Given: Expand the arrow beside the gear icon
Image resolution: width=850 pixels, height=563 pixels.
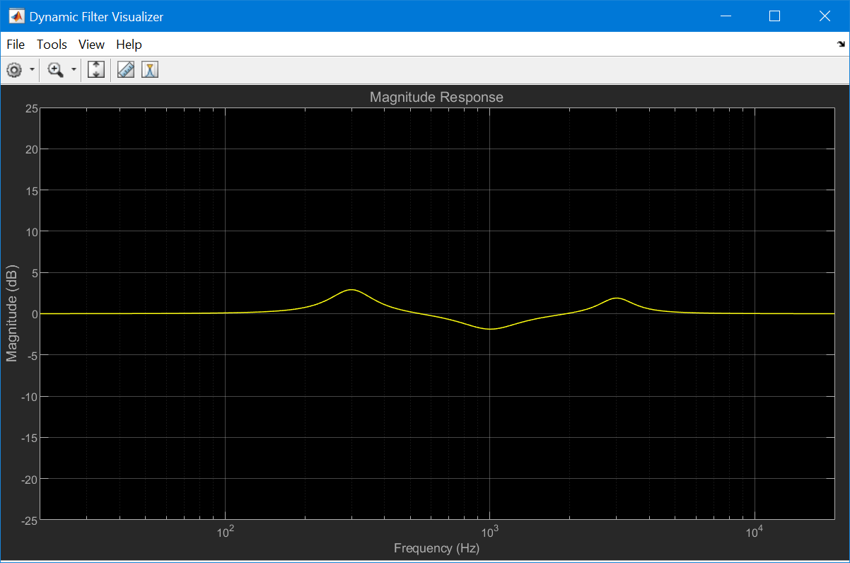Looking at the screenshot, I should coord(33,70).
